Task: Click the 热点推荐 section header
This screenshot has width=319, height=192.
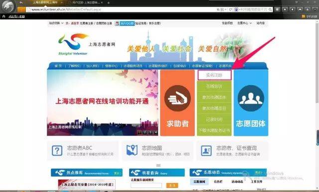Action: [x=87, y=173]
